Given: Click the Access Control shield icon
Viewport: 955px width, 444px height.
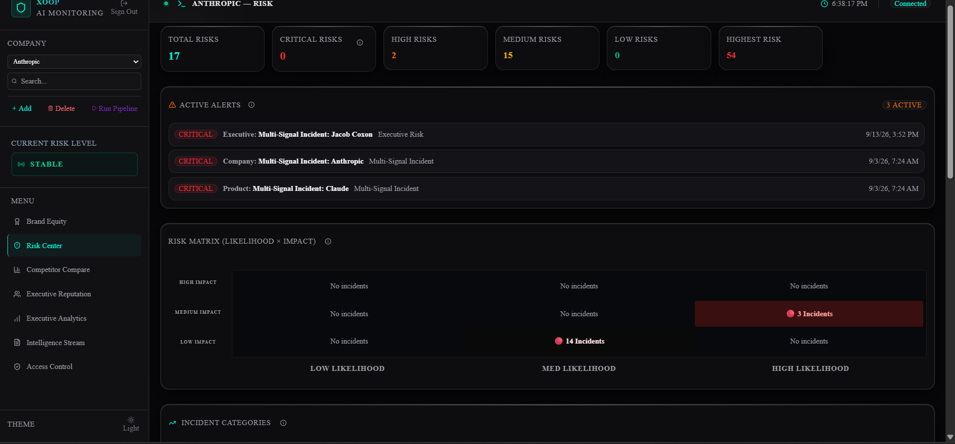Looking at the screenshot, I should (17, 367).
